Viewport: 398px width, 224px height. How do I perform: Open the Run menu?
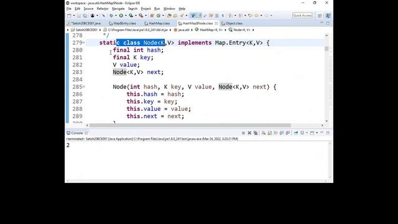[157, 9]
